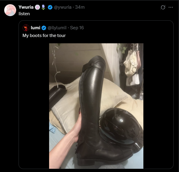Open the 34m post timestamp

pos(80,7)
